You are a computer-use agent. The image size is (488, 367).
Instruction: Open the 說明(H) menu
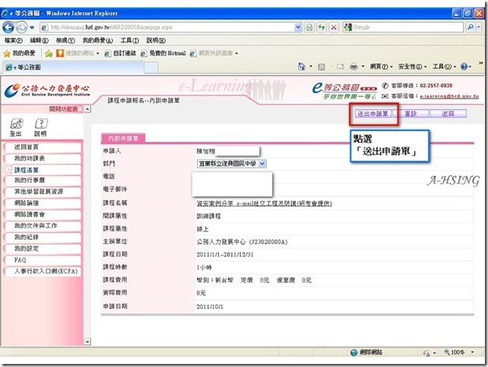156,40
